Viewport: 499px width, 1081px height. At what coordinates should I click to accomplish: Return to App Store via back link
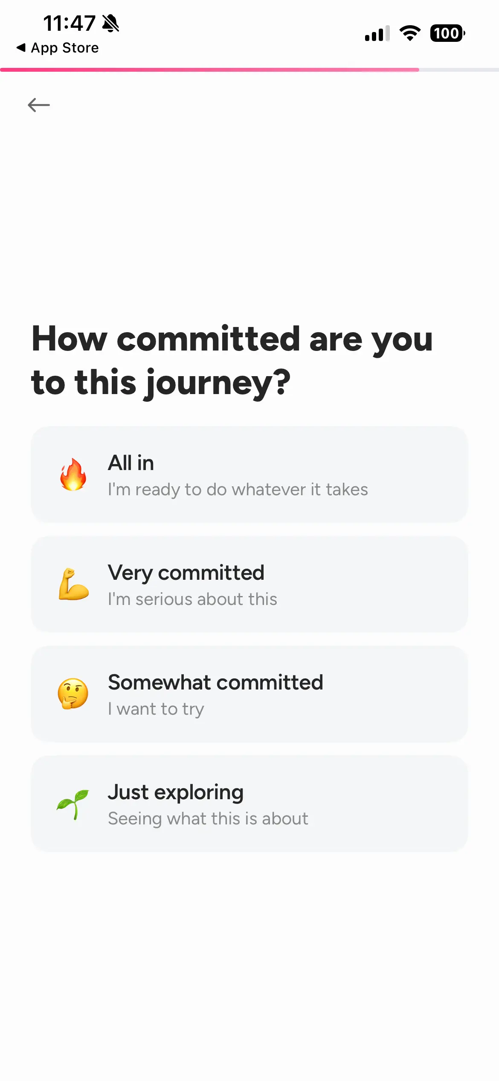coord(58,48)
